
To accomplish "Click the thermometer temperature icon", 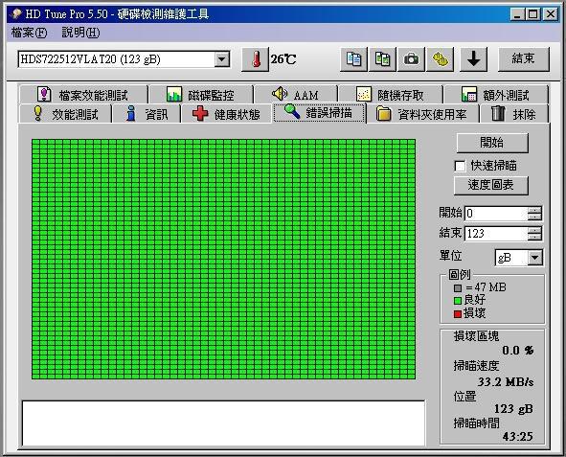I will 255,59.
